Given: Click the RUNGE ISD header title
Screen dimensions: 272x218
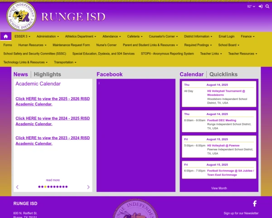Looking at the screenshot, I should (x=73, y=17).
